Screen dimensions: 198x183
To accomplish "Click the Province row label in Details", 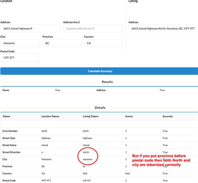I will 8,166.
